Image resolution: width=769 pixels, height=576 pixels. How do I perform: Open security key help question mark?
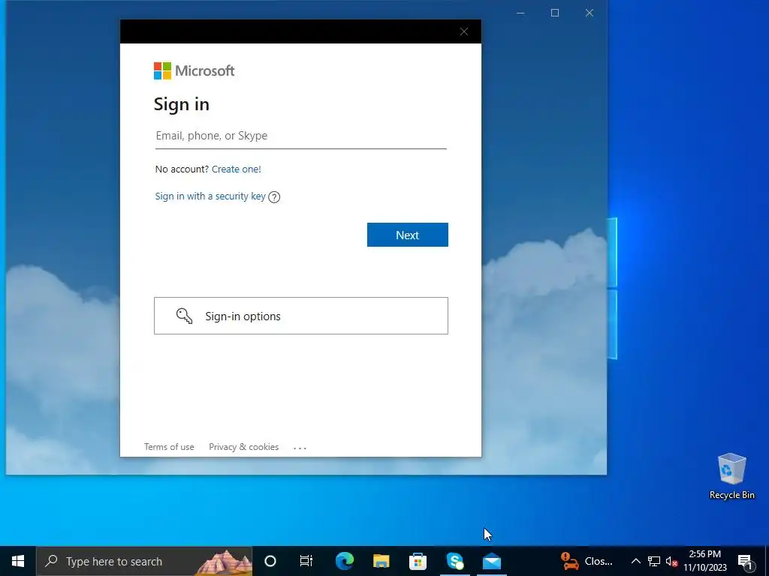click(274, 197)
